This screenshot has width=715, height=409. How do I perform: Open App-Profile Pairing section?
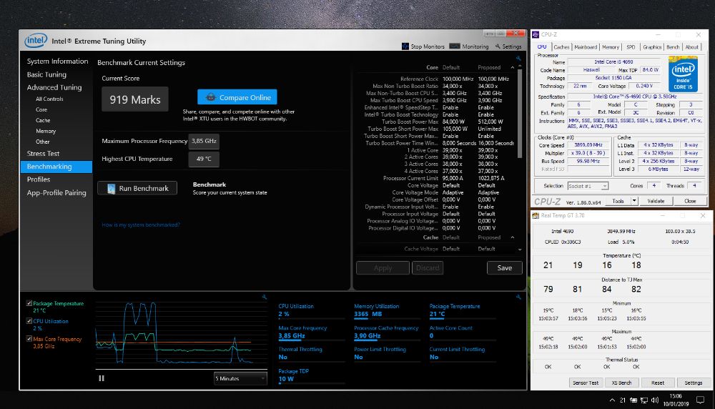(x=56, y=192)
